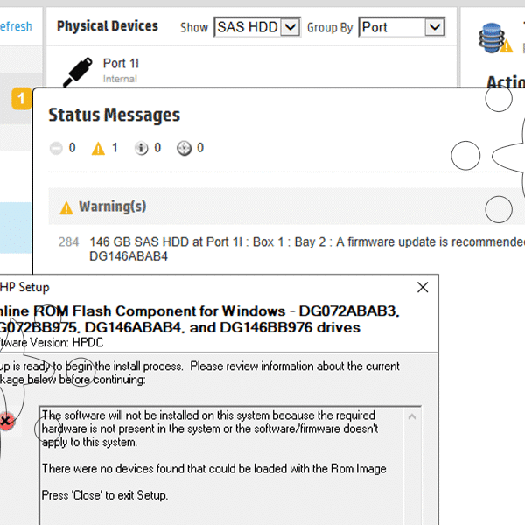Collapse the Warning(s) section header
Image resolution: width=525 pixels, height=525 pixels.
point(113,207)
